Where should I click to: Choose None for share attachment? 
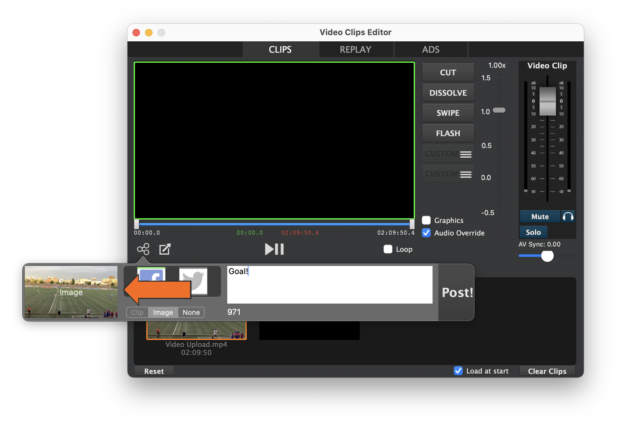click(191, 312)
